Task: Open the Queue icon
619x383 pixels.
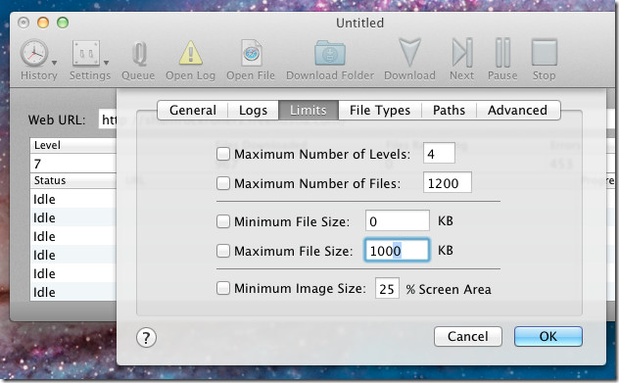Action: click(x=139, y=54)
